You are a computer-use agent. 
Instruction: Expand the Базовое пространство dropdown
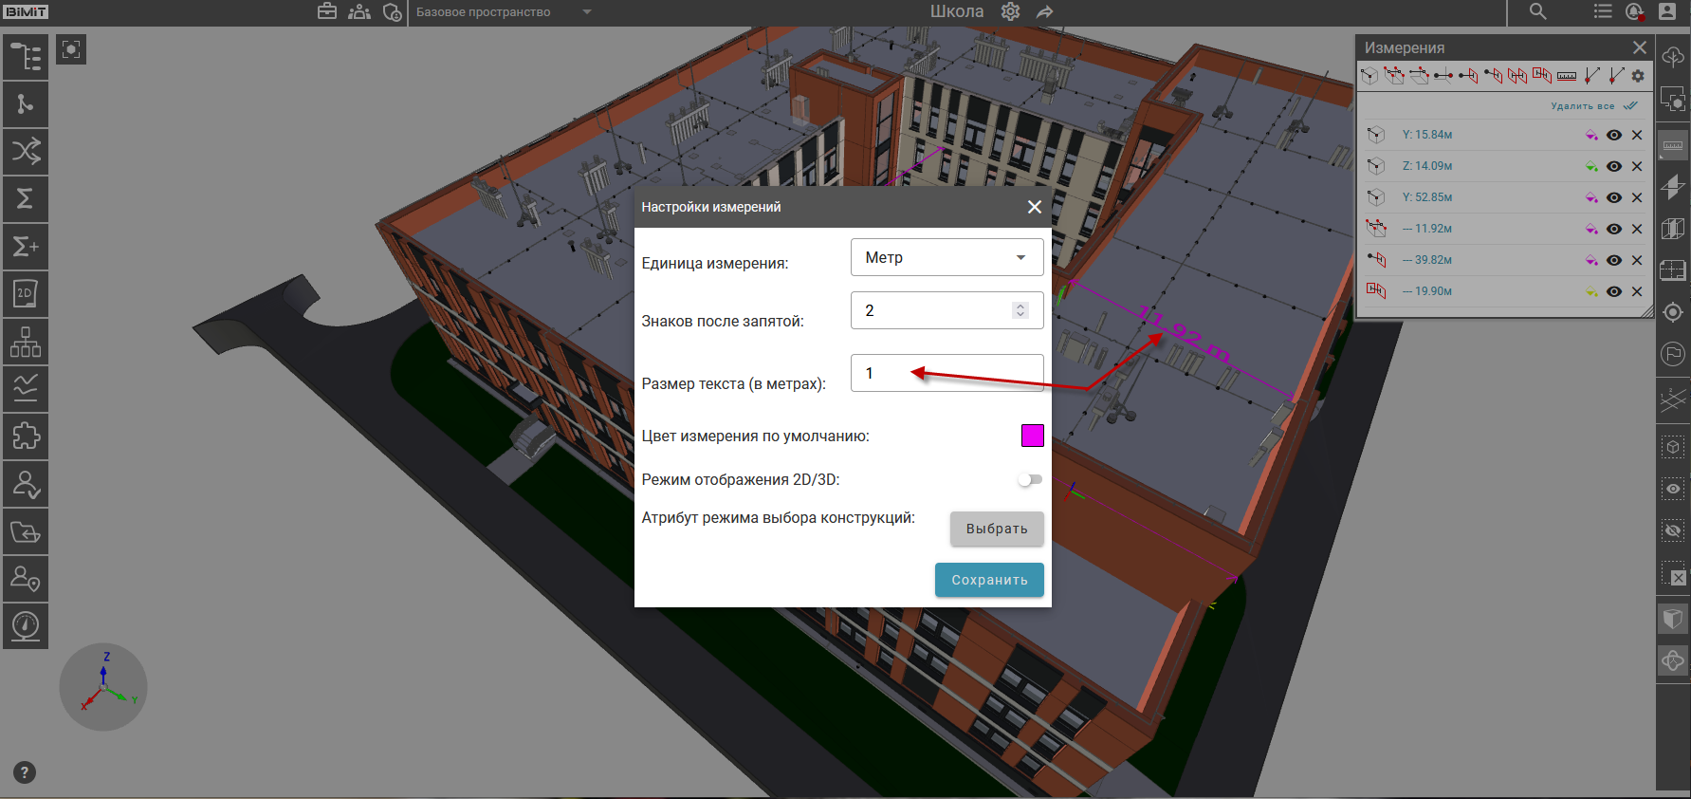[586, 12]
